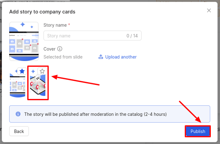Click the info icon in moderation notice
This screenshot has width=220, height=144.
click(18, 114)
